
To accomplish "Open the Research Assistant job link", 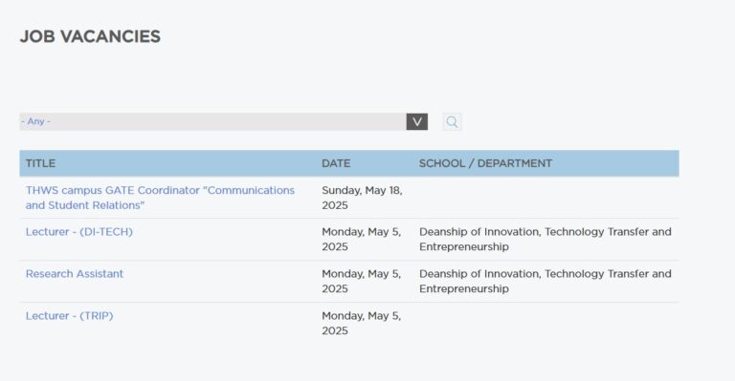I will point(75,274).
